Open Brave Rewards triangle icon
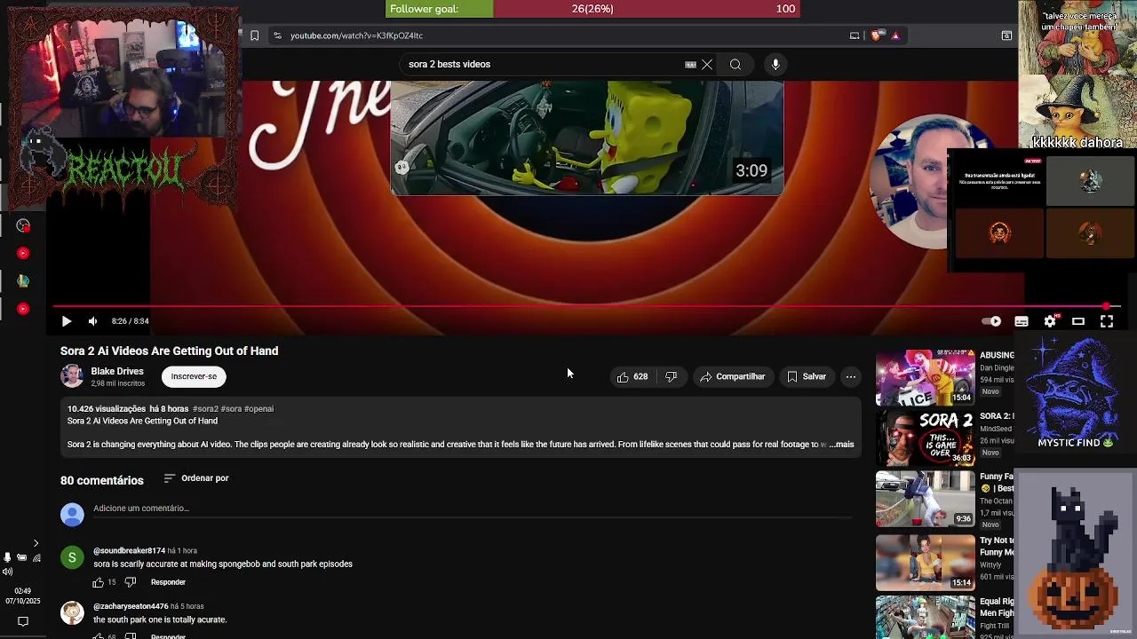1137x639 pixels. click(x=895, y=35)
